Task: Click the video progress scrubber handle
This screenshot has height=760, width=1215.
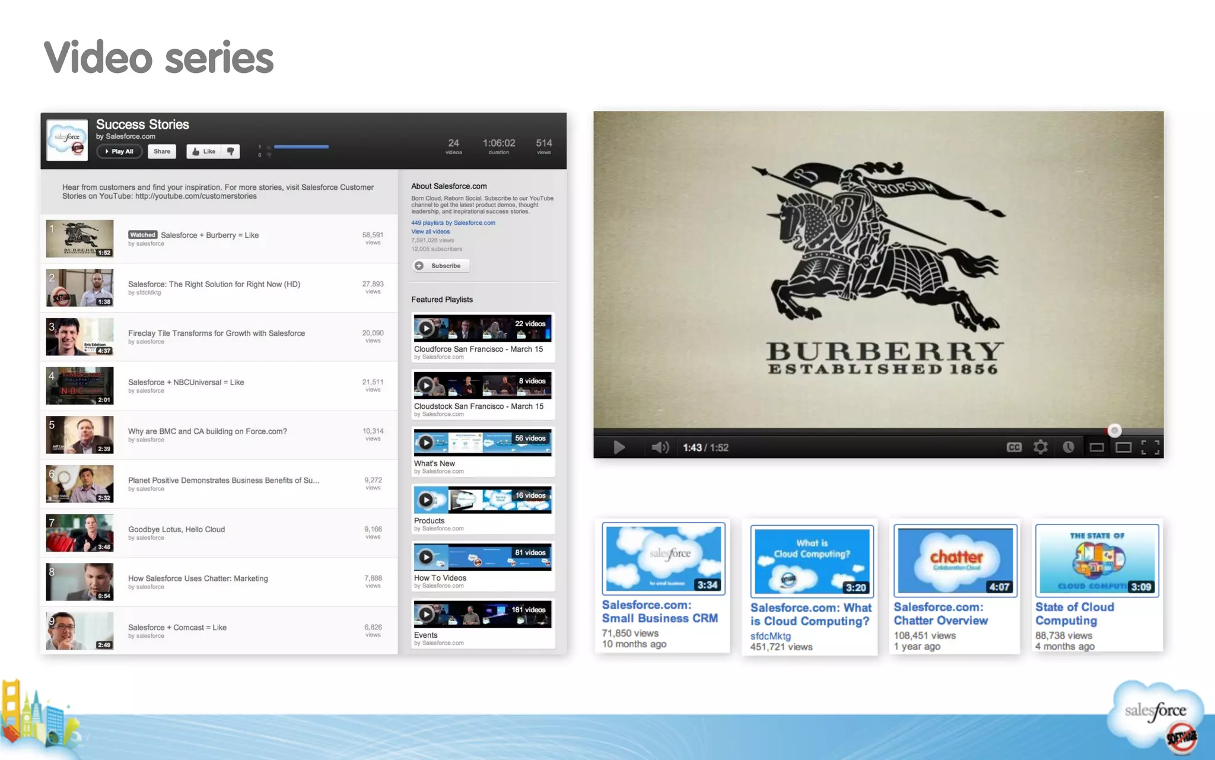Action: pos(1115,431)
